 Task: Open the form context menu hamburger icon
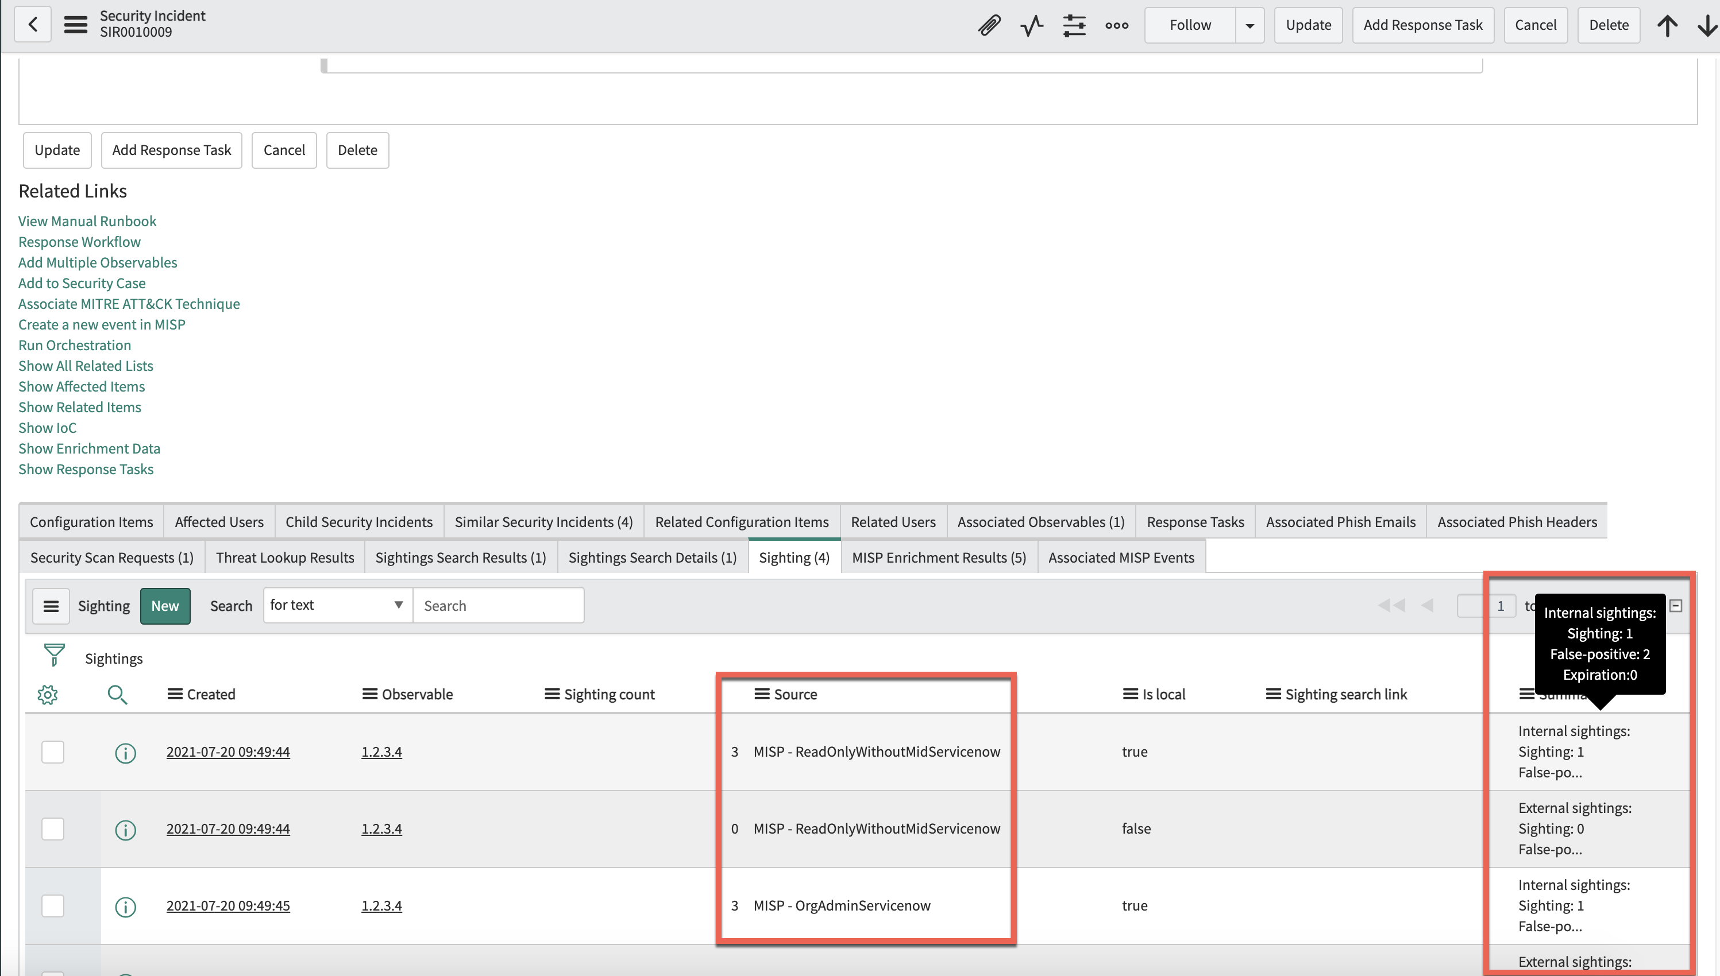click(75, 25)
